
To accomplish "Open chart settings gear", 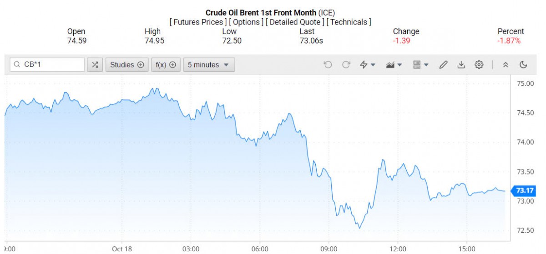I will 479,65.
